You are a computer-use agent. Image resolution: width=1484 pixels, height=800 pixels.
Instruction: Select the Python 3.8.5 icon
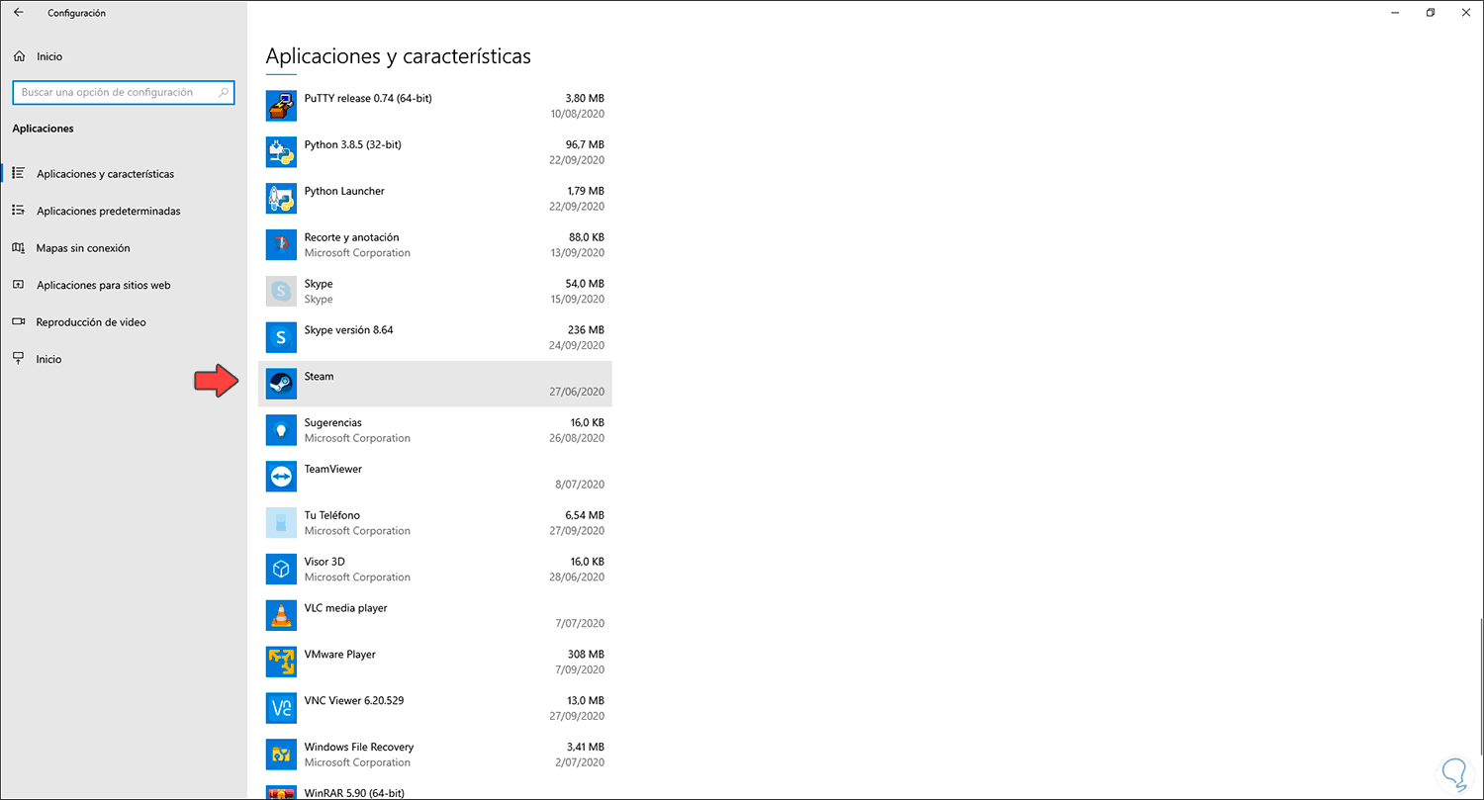(x=281, y=152)
